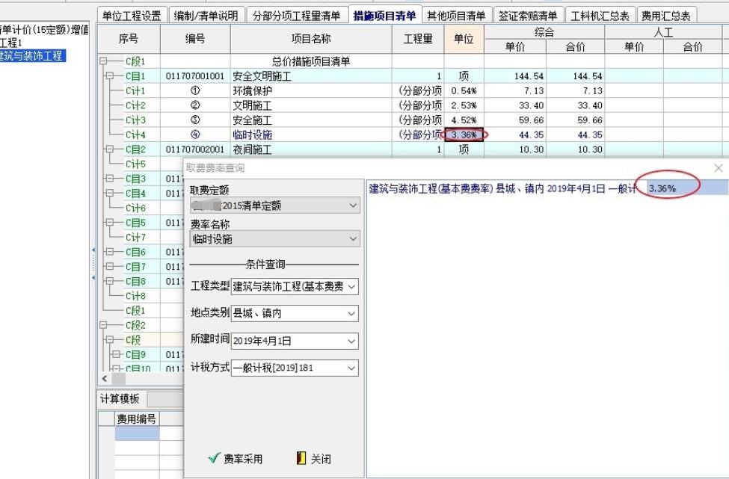Switch to the 编制/清单说明 tab
The width and height of the screenshot is (729, 479).
(x=206, y=16)
